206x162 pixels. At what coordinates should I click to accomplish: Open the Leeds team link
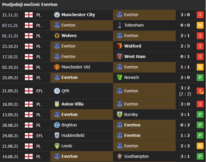(67, 146)
